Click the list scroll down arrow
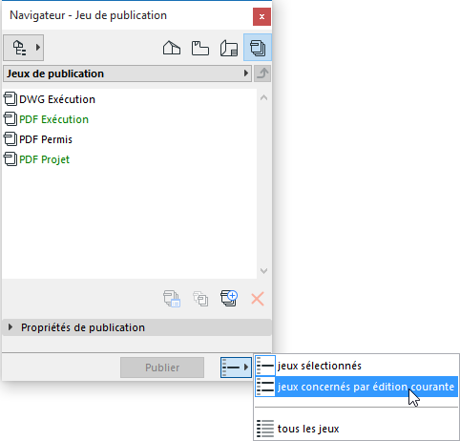Screen dimensions: 460x441 pos(263,271)
